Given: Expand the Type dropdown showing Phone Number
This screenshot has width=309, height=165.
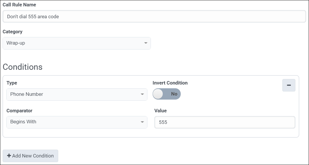Looking at the screenshot, I should (x=76, y=94).
